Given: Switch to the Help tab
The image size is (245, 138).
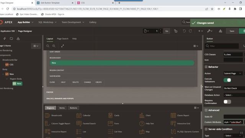Looking at the screenshot, I should [74, 39].
